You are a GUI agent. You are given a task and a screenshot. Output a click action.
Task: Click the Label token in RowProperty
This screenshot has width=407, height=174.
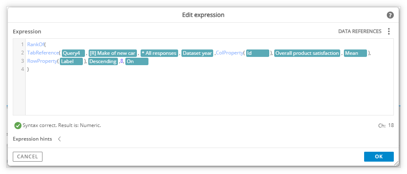[x=71, y=61]
